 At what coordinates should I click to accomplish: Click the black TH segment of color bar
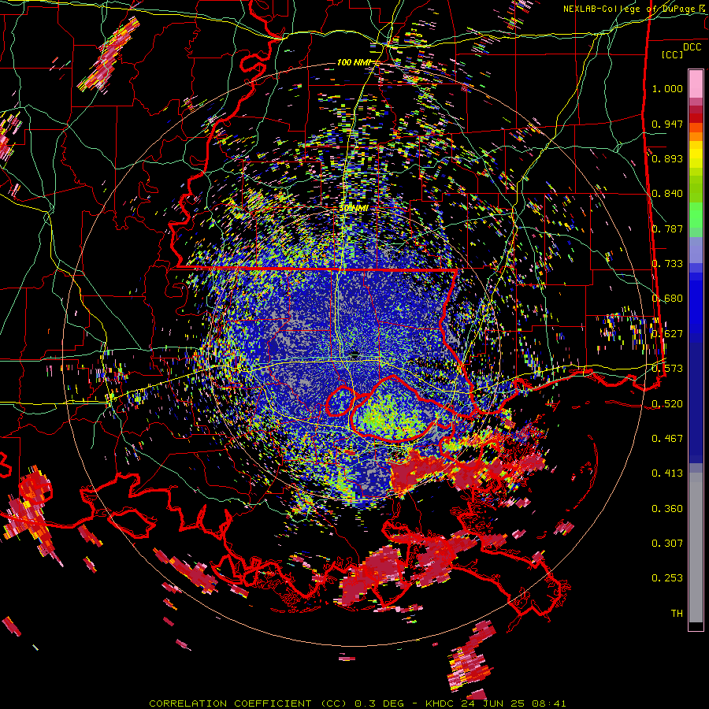(x=696, y=626)
